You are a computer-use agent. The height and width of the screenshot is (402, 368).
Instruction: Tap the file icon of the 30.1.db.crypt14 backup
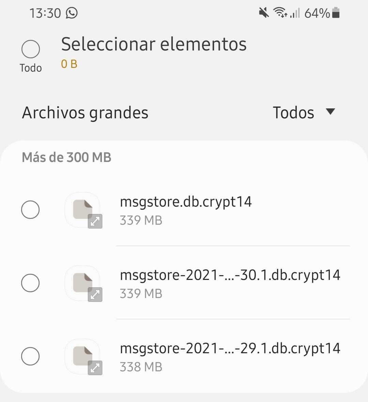[x=82, y=283]
